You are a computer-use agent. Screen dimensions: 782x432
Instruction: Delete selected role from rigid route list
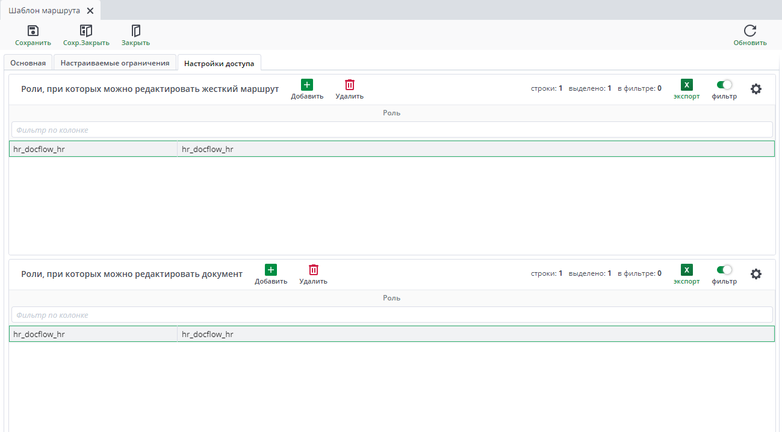[x=349, y=85]
